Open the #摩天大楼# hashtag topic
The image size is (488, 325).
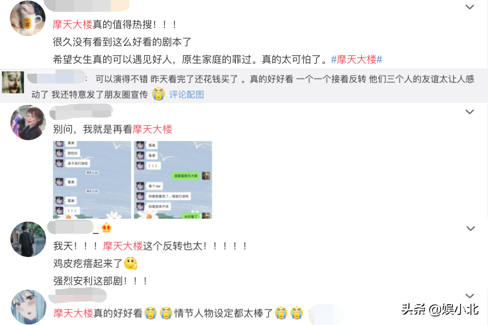pos(356,59)
